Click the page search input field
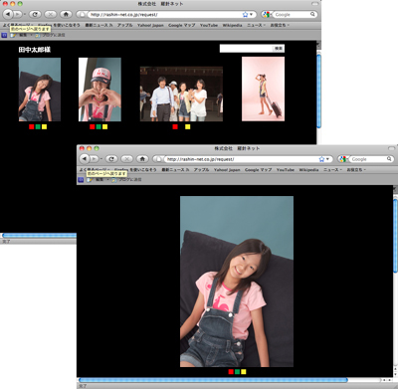This screenshot has height=389, width=398. tap(246, 49)
